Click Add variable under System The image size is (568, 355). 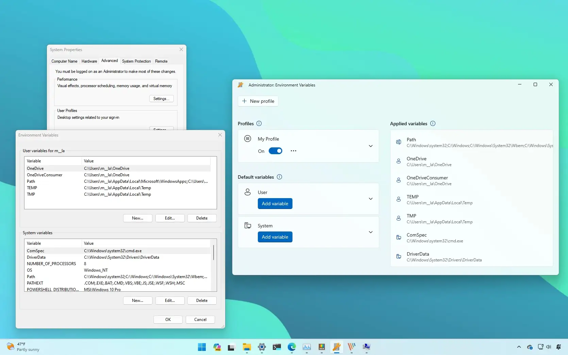click(275, 237)
